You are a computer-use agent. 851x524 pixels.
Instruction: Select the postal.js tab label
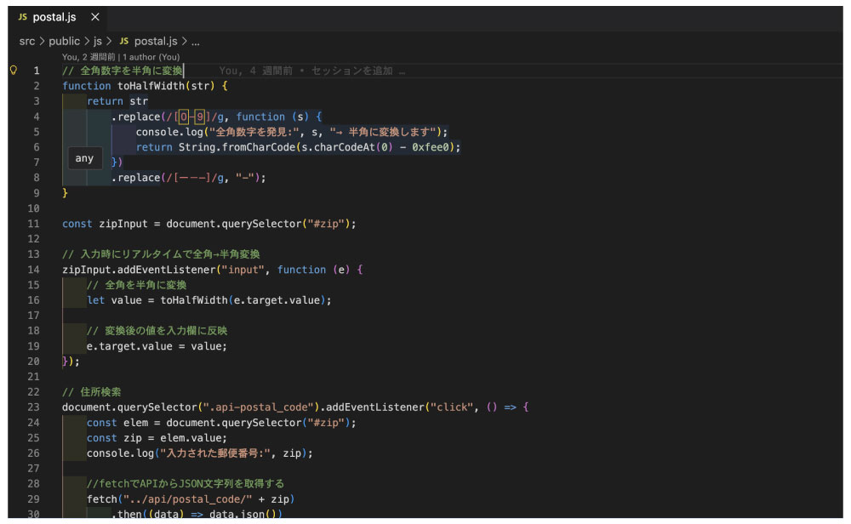[x=56, y=16]
